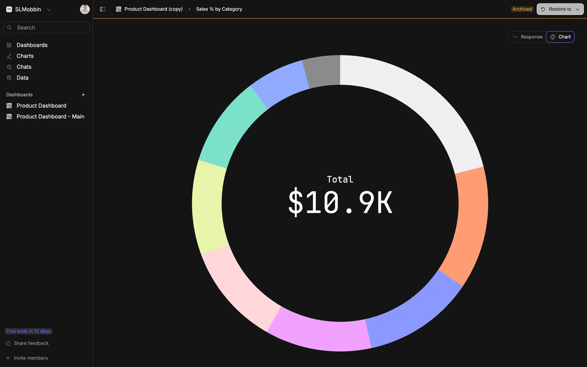Click the Trial ends in 12 days badge
587x367 pixels.
point(28,331)
